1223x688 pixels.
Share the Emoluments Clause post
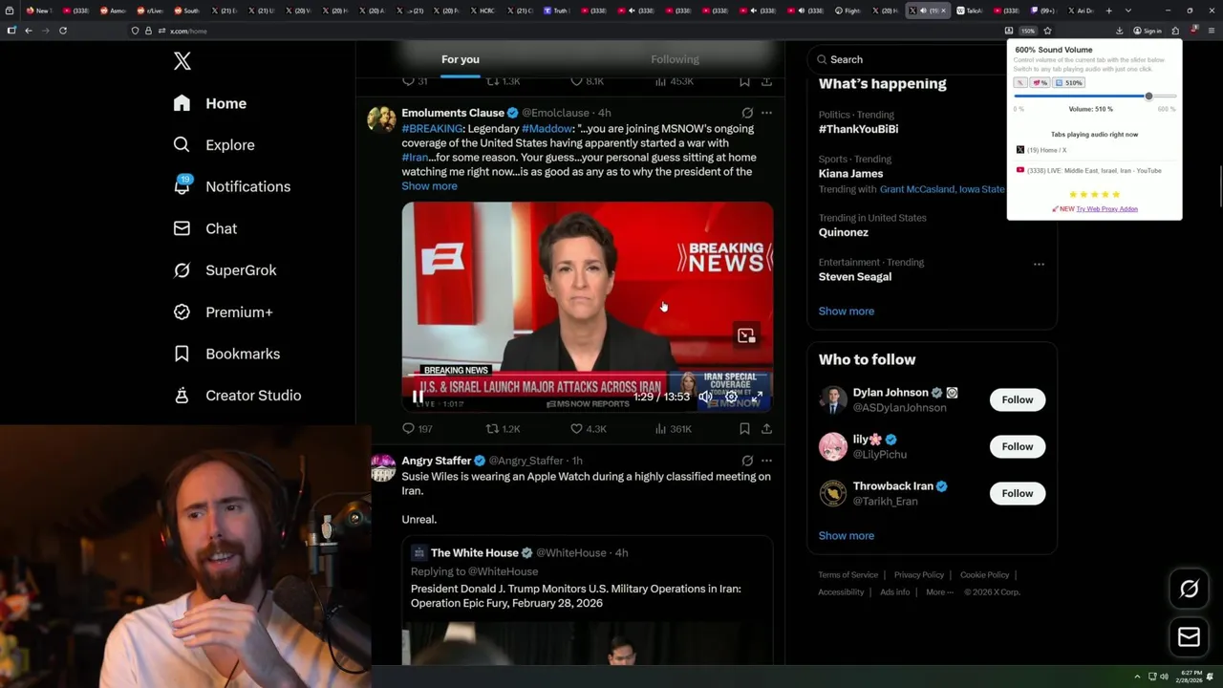point(766,429)
